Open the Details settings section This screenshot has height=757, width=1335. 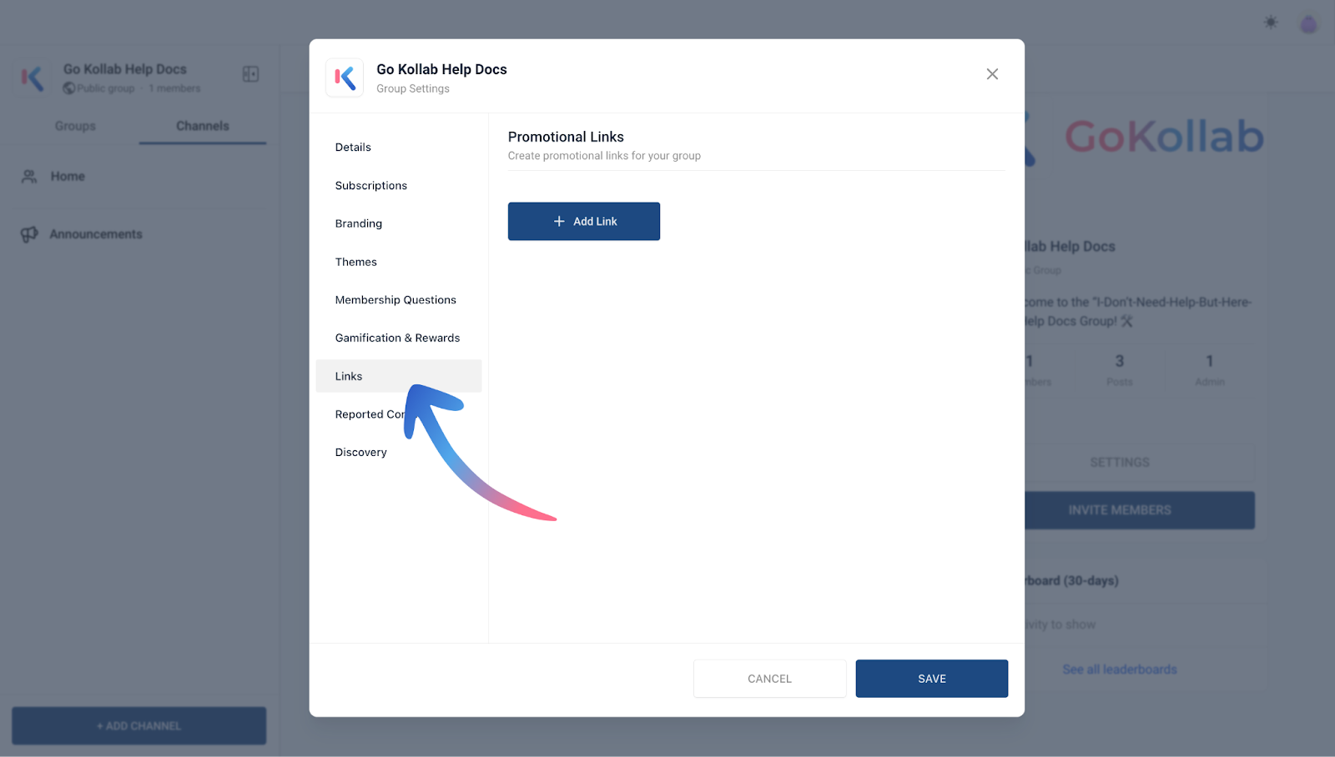coord(399,148)
